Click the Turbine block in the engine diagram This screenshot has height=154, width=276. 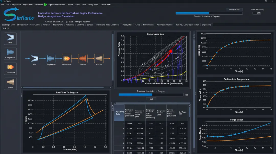[x=83, y=58]
